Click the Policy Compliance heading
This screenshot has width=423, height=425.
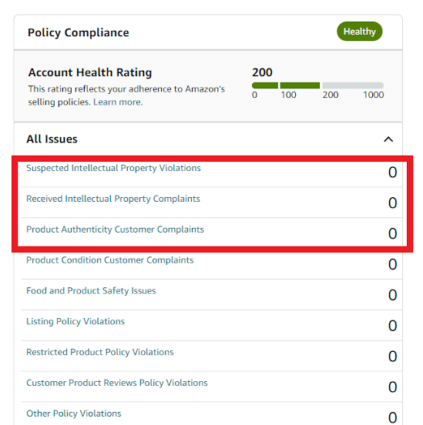pos(79,32)
